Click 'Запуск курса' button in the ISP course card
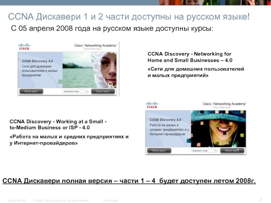Screen dimensions: 271x203 tap(232, 151)
